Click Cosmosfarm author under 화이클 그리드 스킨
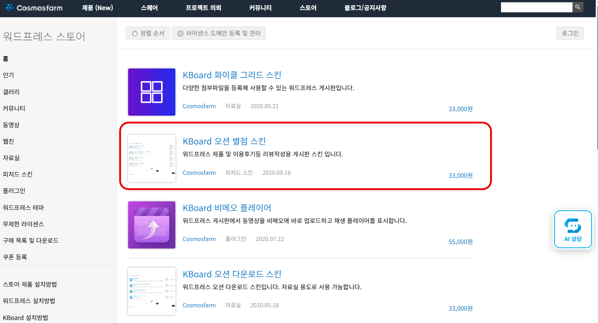 pyautogui.click(x=199, y=106)
